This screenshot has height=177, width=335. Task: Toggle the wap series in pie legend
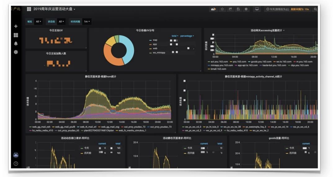(155, 40)
